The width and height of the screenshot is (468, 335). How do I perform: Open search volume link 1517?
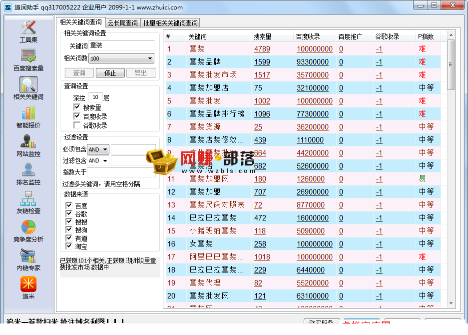point(262,75)
